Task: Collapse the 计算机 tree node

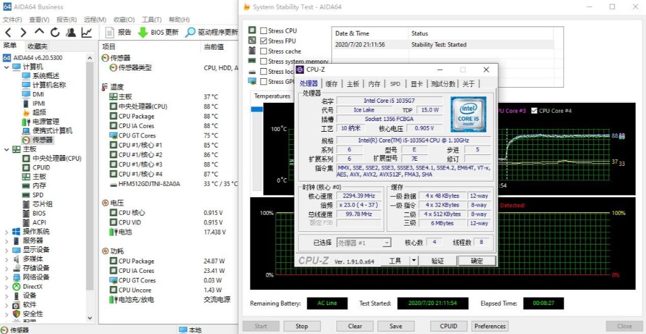Action: (8, 67)
